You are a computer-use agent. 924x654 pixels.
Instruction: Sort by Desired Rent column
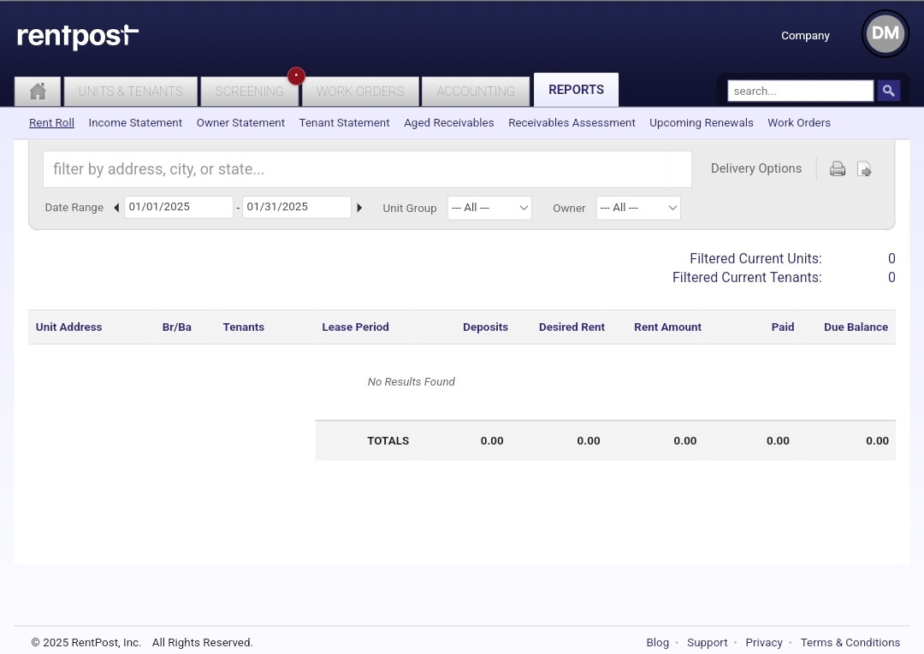click(572, 327)
